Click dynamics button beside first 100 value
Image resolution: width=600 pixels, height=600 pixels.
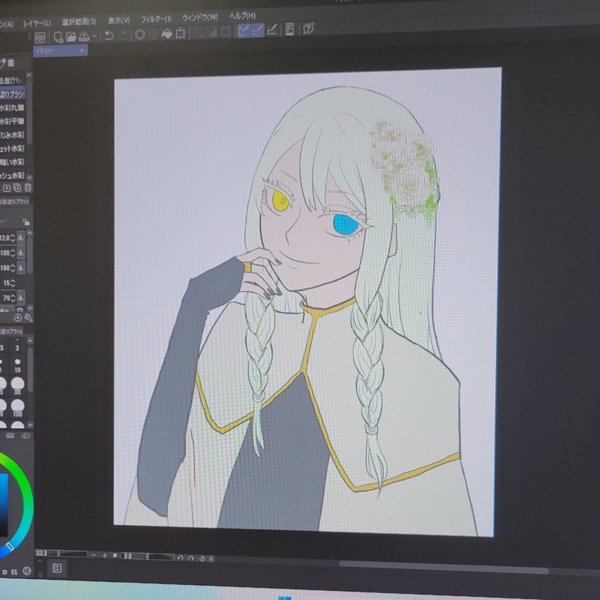[21, 253]
